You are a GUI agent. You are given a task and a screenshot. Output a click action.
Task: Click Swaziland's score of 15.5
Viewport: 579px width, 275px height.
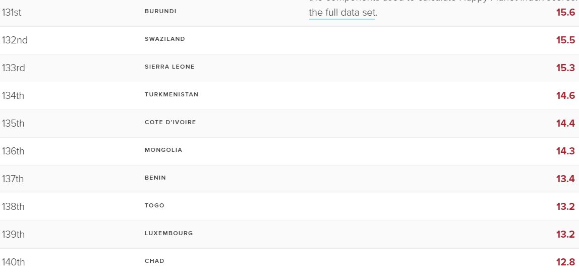(565, 40)
